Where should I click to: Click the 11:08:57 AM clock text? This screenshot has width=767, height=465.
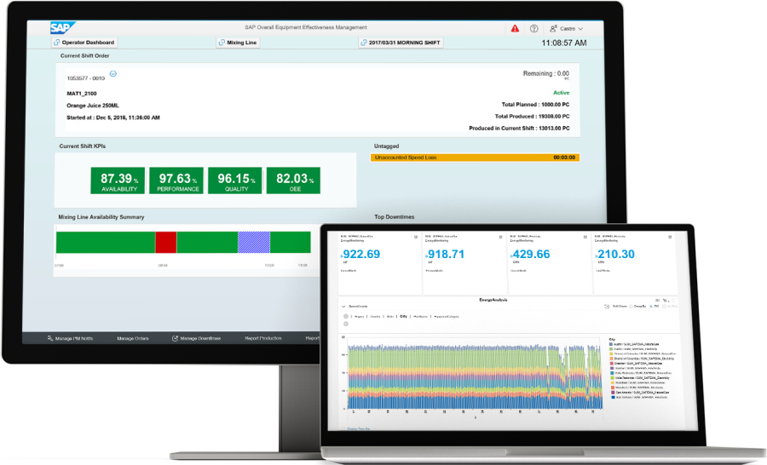click(x=563, y=43)
